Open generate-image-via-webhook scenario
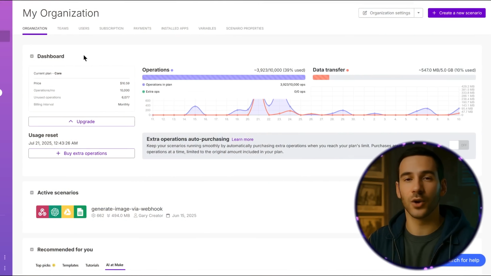 (127, 209)
